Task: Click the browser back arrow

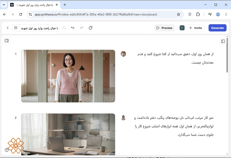Action: tap(4, 14)
